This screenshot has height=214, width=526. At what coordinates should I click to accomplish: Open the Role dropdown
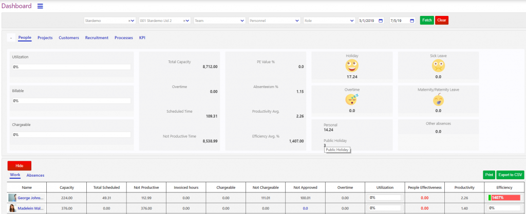(329, 20)
